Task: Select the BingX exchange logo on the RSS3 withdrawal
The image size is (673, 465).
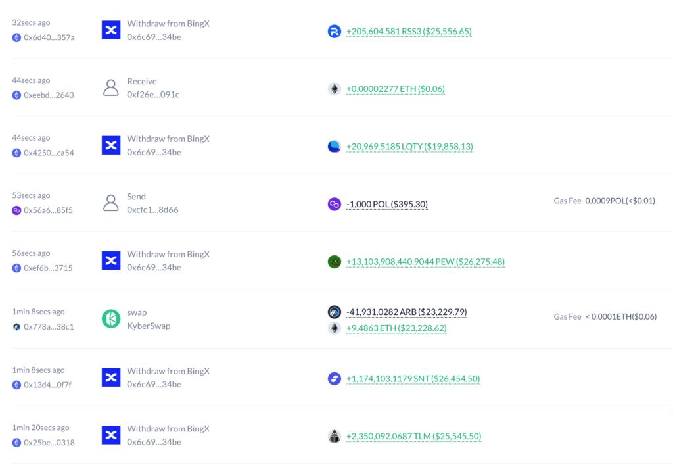Action: (x=111, y=30)
